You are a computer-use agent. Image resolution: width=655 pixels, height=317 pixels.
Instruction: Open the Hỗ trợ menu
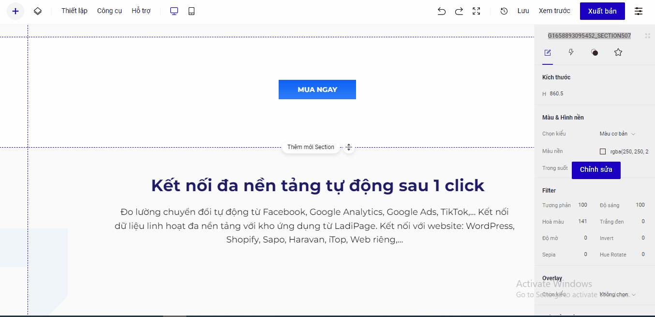[x=141, y=11]
